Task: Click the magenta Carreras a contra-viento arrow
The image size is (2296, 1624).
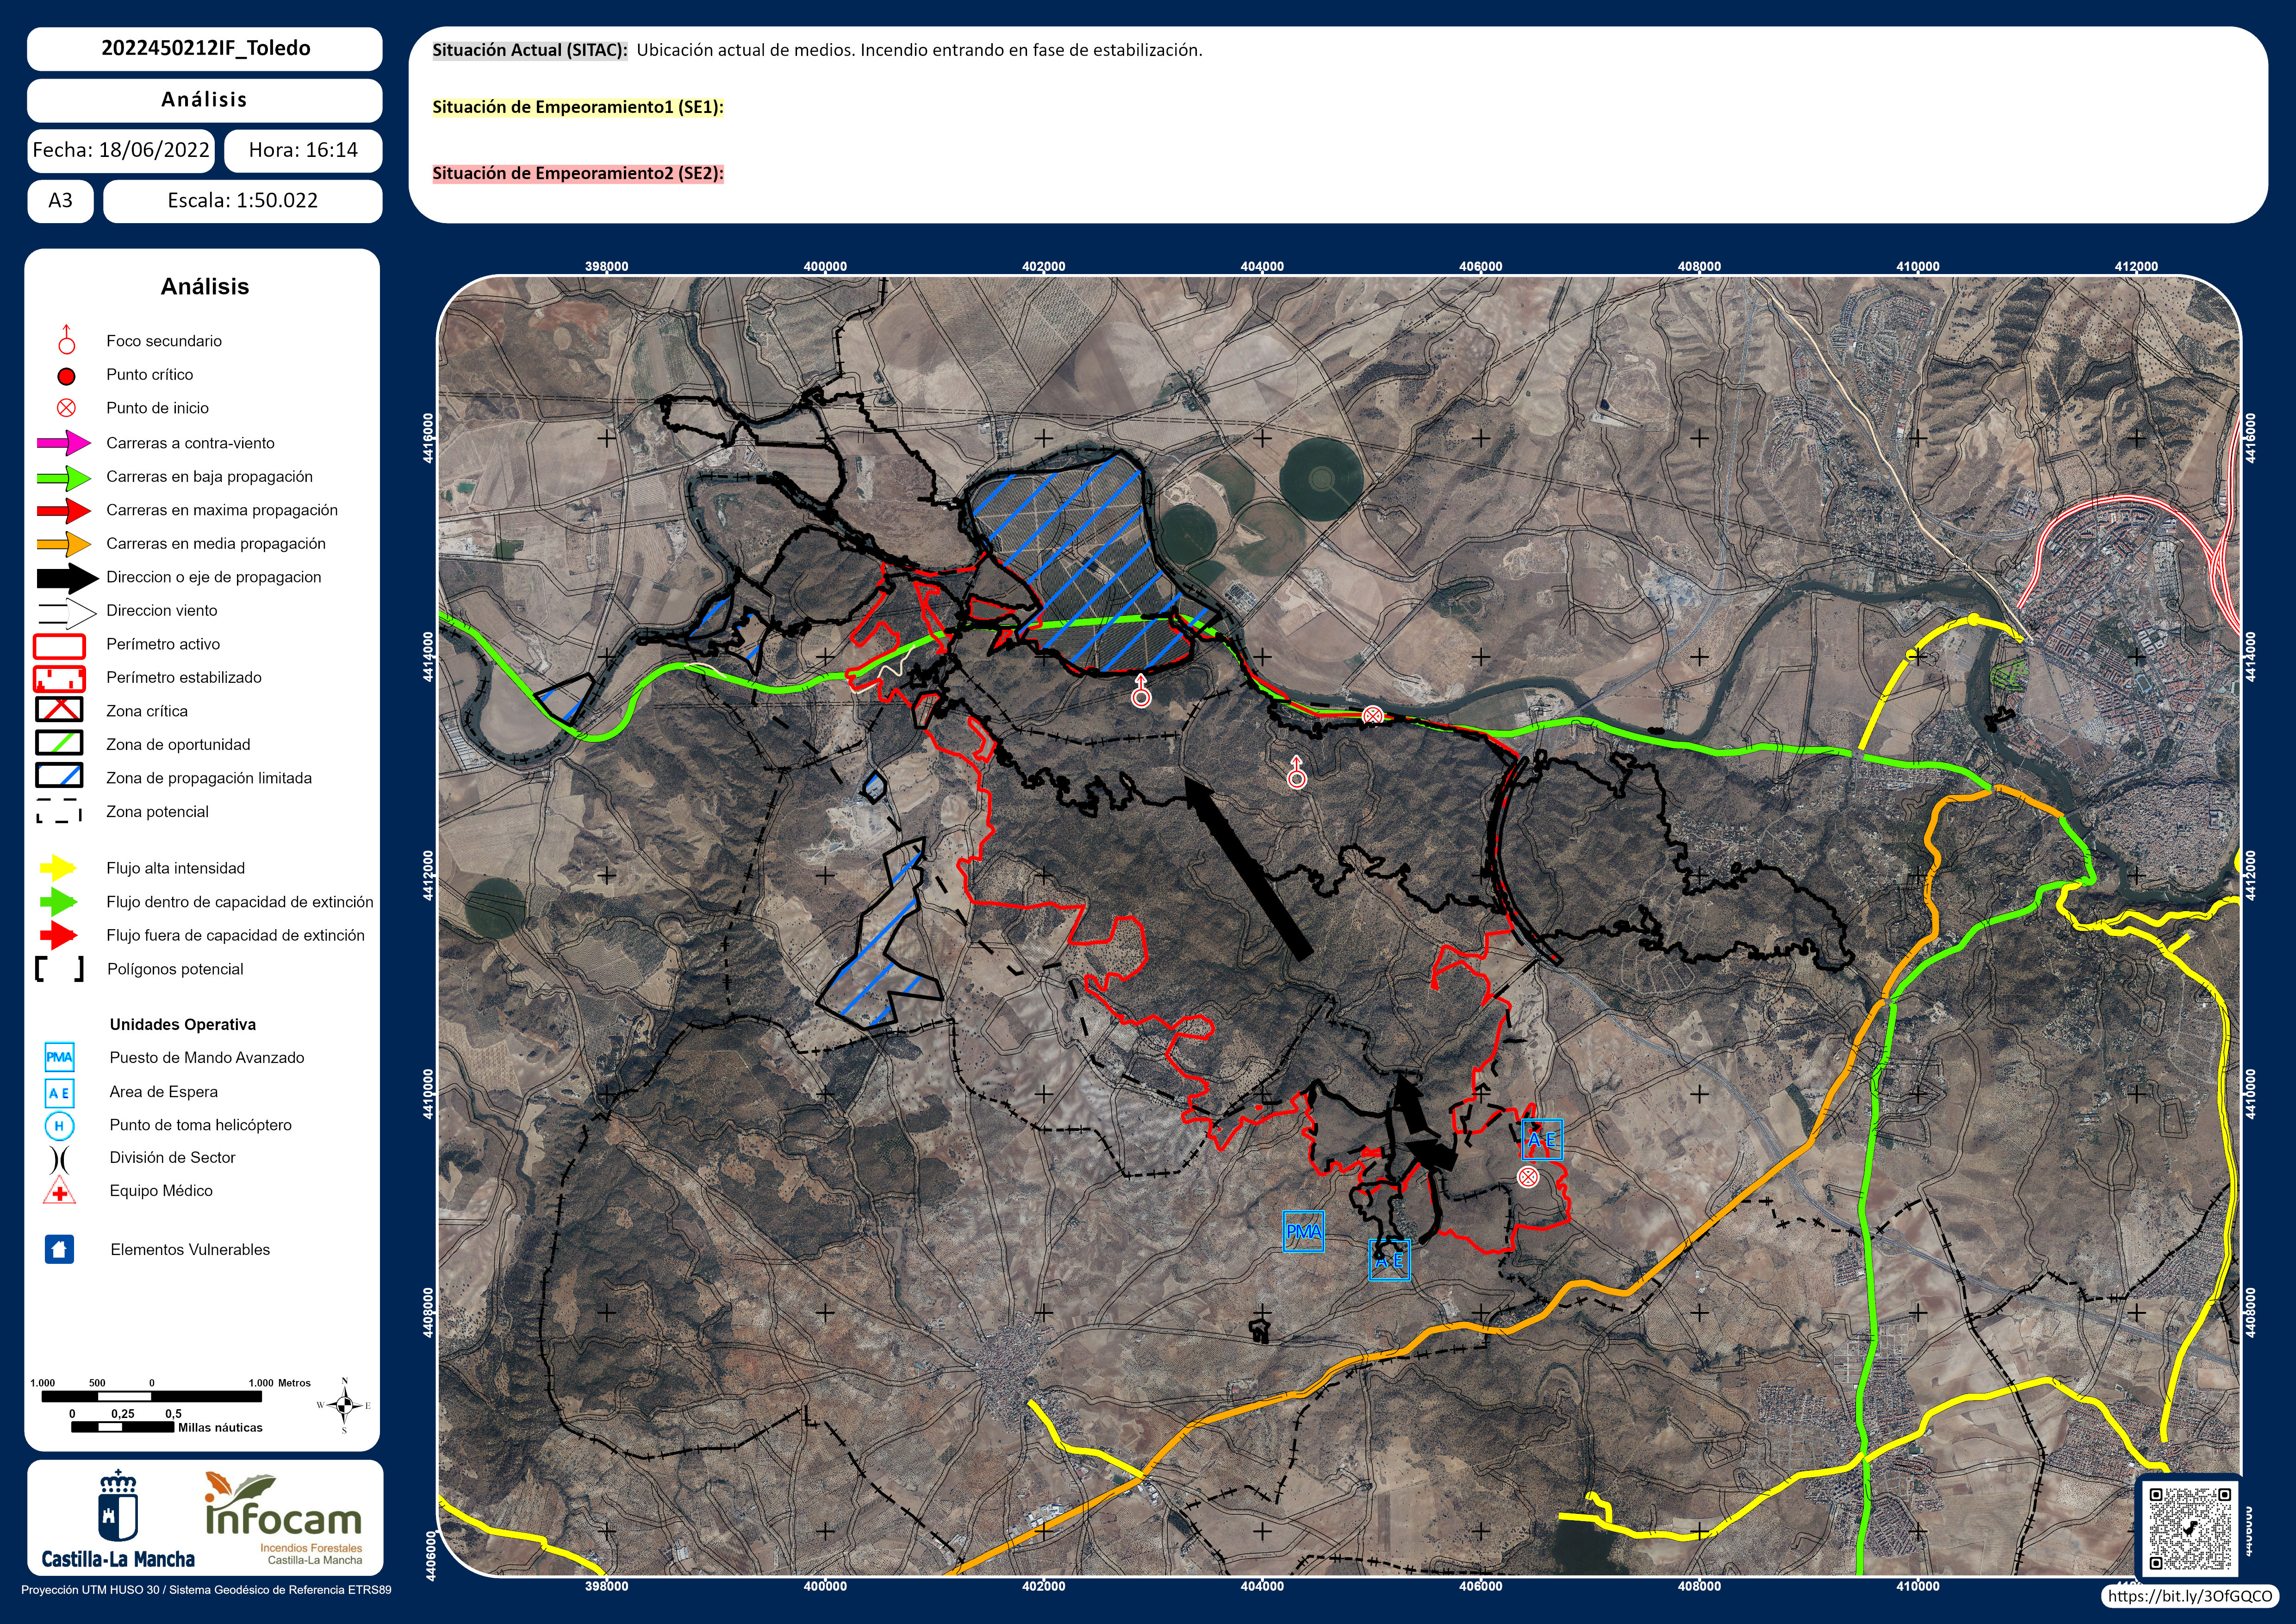Action: tap(64, 442)
